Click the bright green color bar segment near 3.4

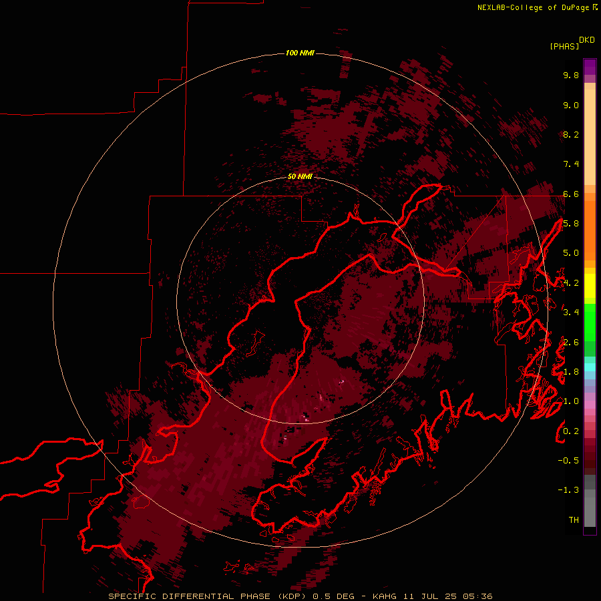590,323
